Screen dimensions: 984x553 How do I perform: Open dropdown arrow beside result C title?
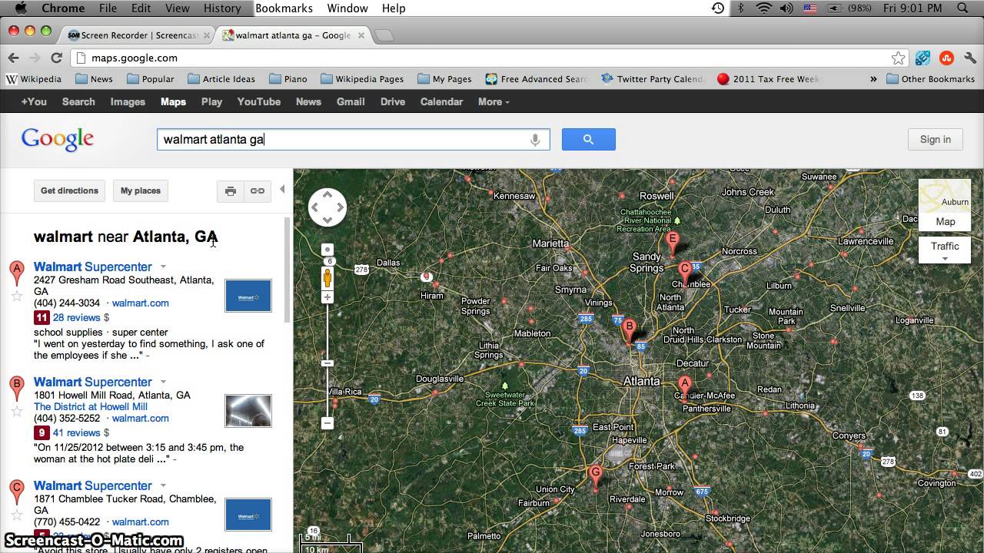(x=163, y=486)
